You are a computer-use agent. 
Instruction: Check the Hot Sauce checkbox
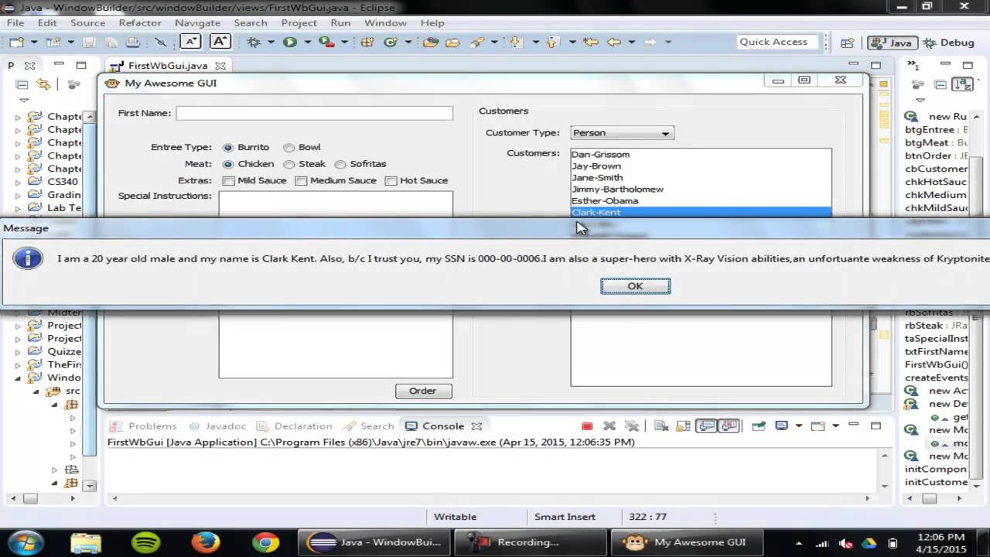pyautogui.click(x=391, y=181)
